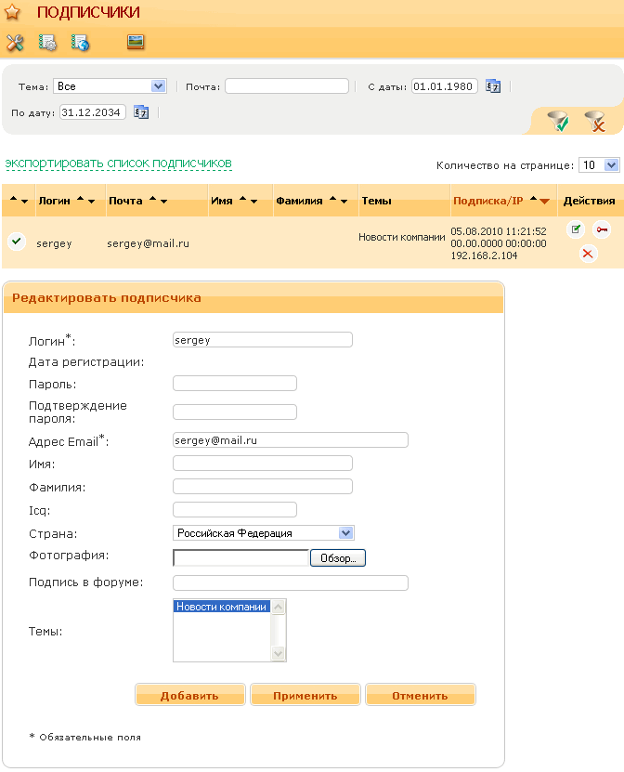This screenshot has width=624, height=772.
Task: Click the edit icon for subscriber sergey
Action: coord(576,229)
